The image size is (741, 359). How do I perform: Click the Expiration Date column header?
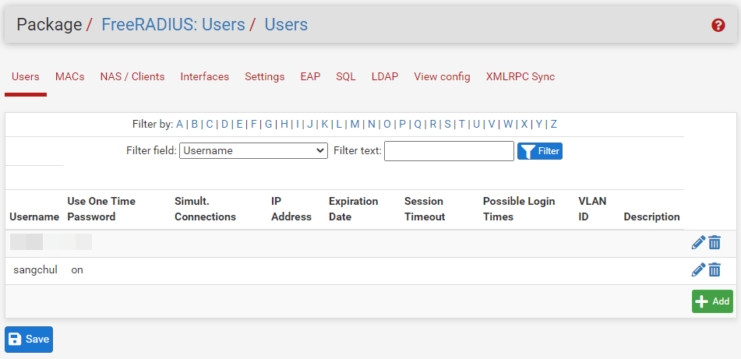tap(354, 209)
